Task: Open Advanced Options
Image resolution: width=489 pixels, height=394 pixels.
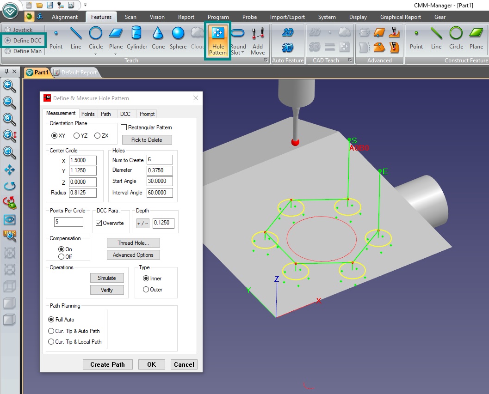Action: [133, 255]
